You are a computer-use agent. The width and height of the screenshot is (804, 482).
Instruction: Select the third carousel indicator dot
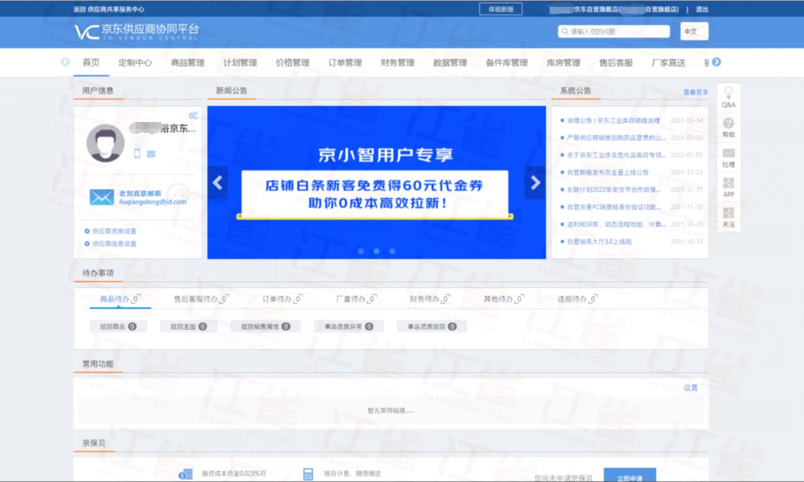coord(392,251)
